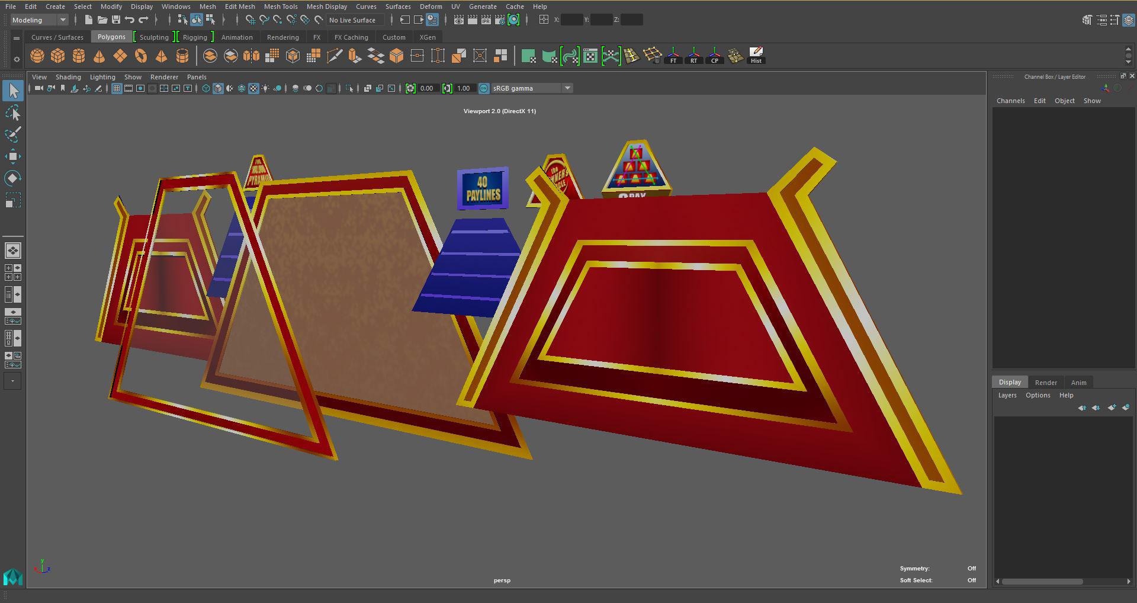This screenshot has width=1137, height=603.
Task: Open the IPR render button
Action: 486,20
